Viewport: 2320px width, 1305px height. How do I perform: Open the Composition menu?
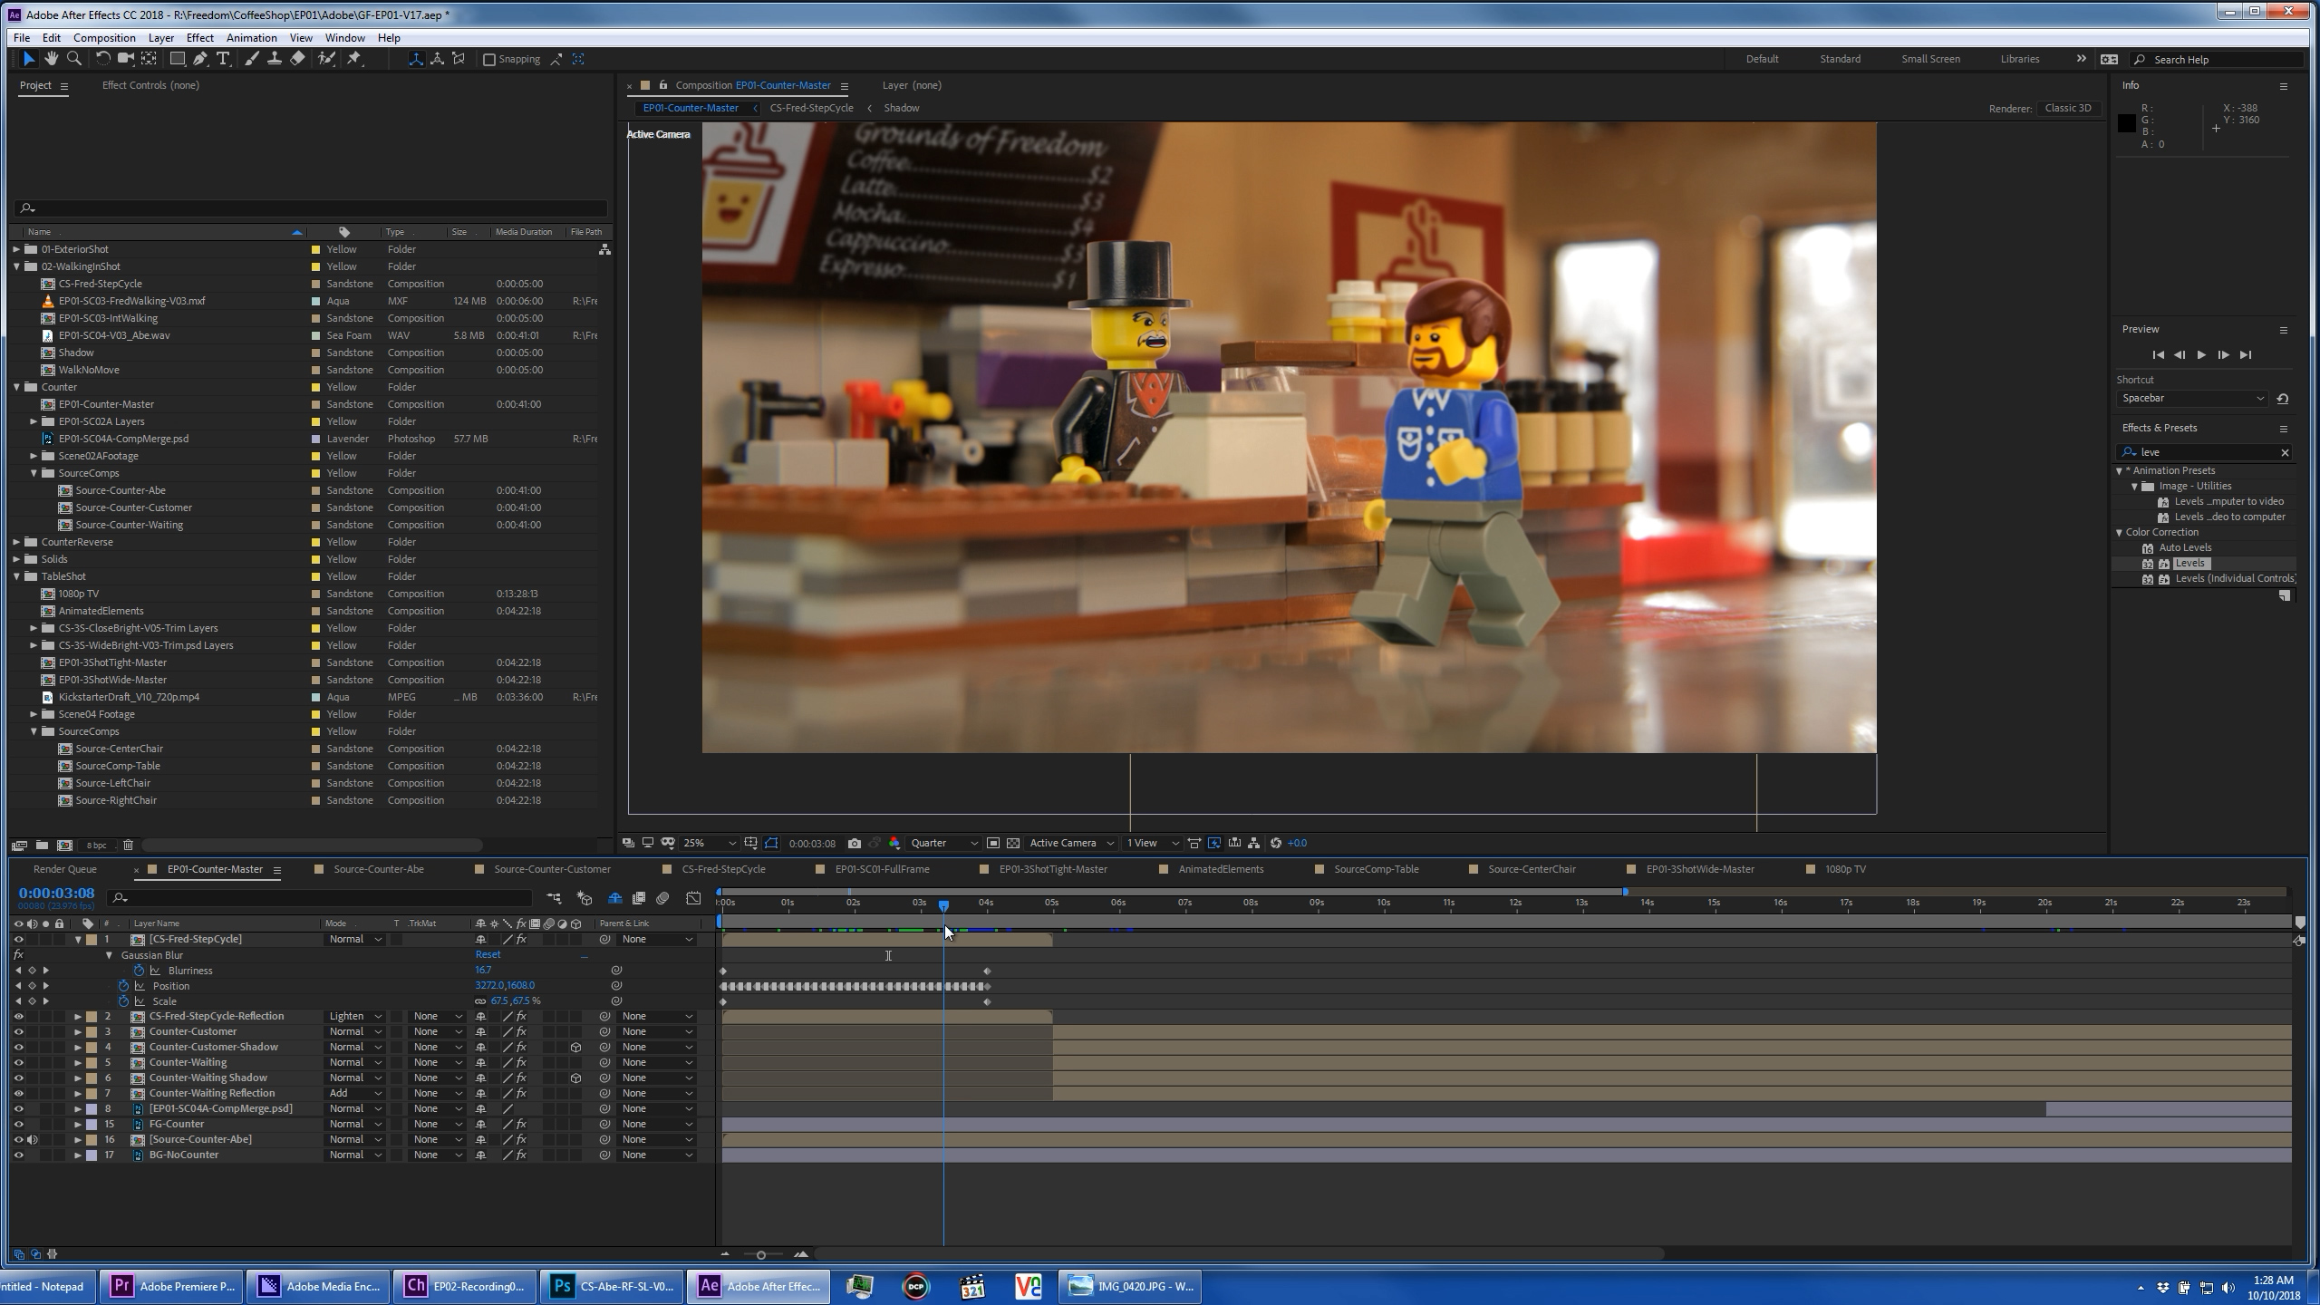pos(104,38)
